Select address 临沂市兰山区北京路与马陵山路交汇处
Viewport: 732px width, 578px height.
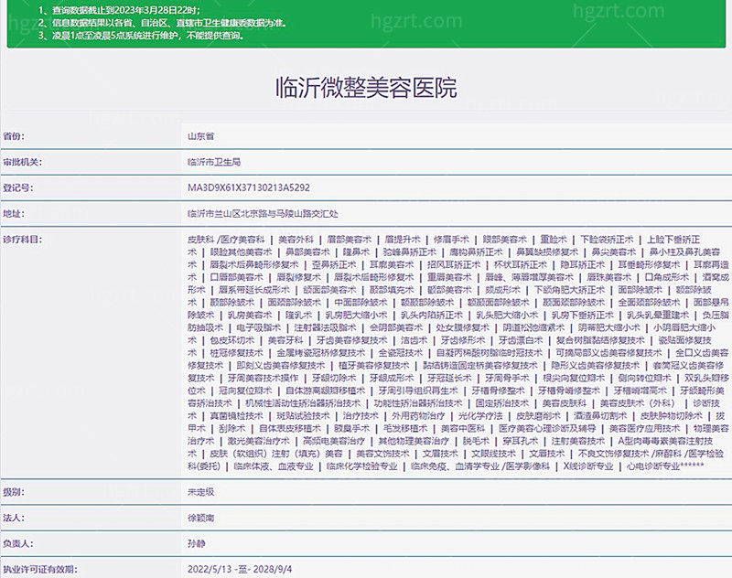pos(263,214)
